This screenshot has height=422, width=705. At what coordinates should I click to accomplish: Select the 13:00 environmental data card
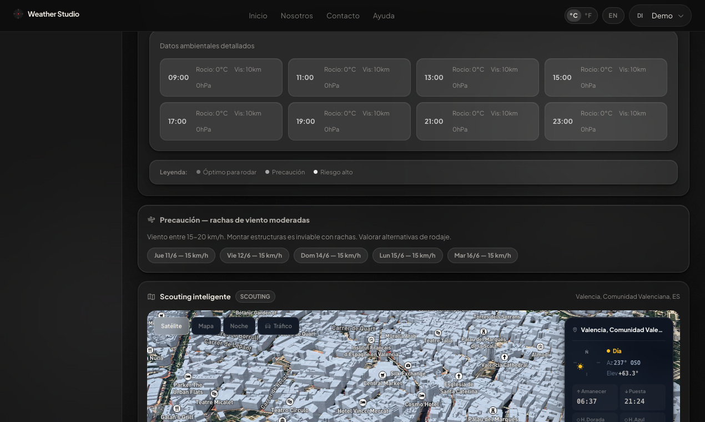pyautogui.click(x=477, y=78)
